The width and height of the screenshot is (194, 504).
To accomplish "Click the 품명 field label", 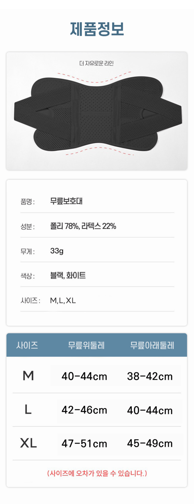I will click(27, 202).
